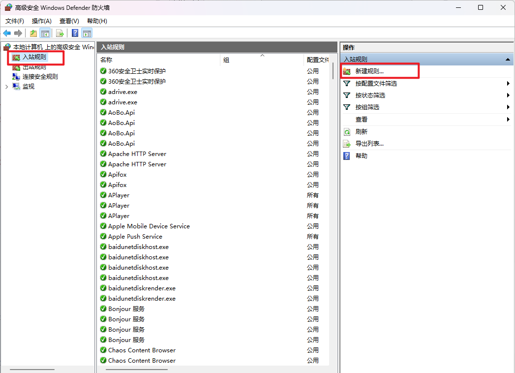Click 刷新 in the actions pane
515x373 pixels.
click(x=362, y=132)
